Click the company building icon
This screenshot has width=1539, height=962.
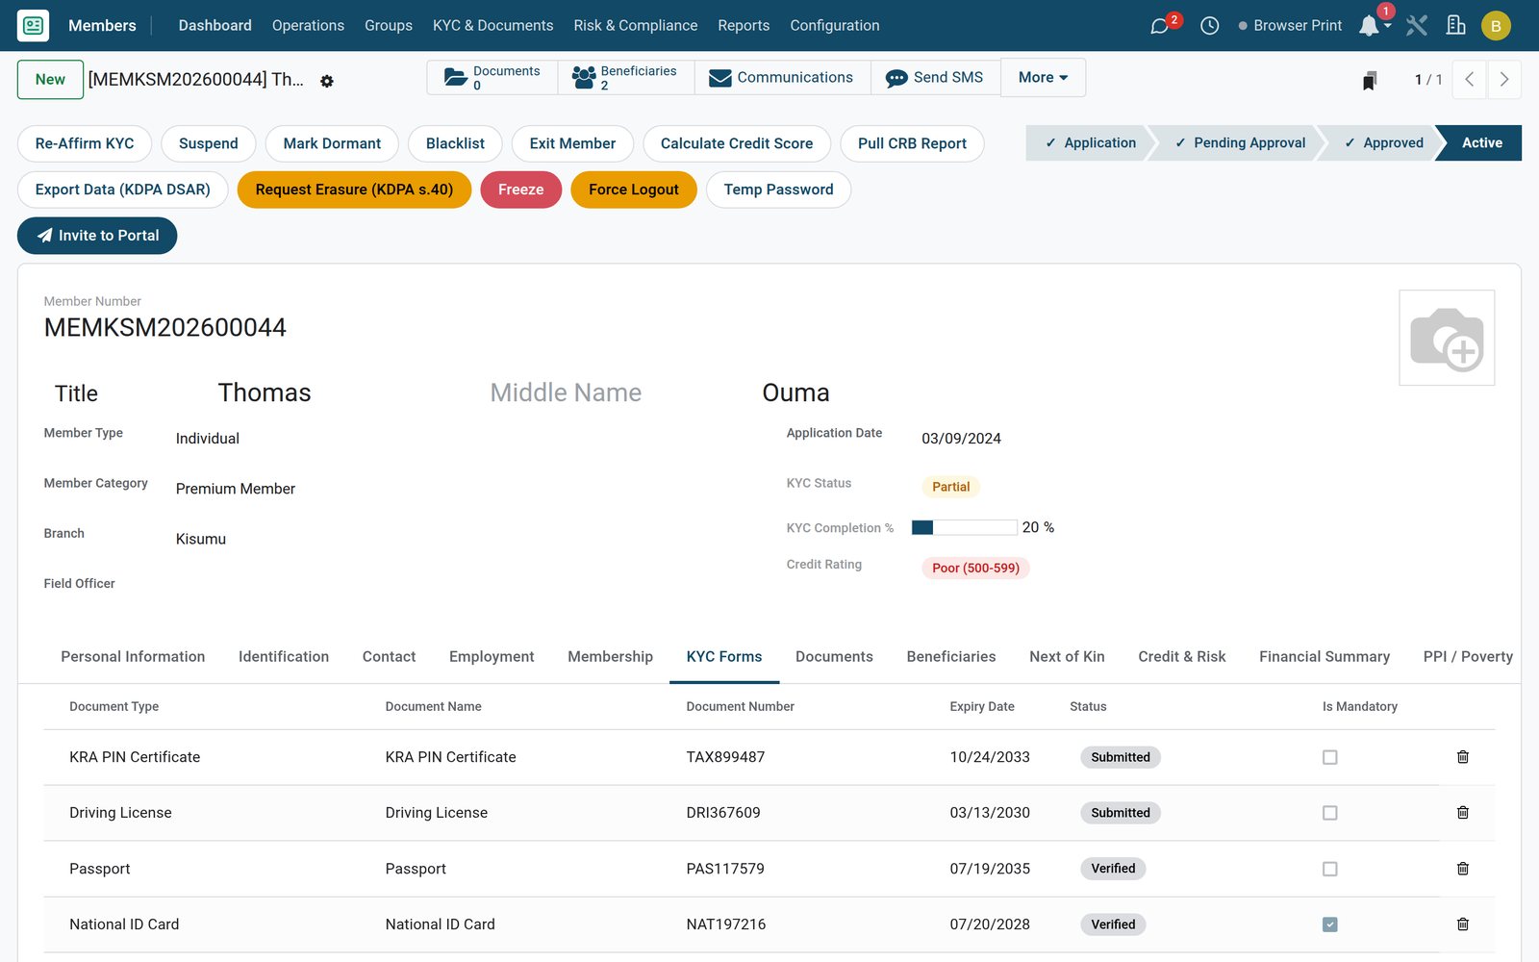[1456, 26]
